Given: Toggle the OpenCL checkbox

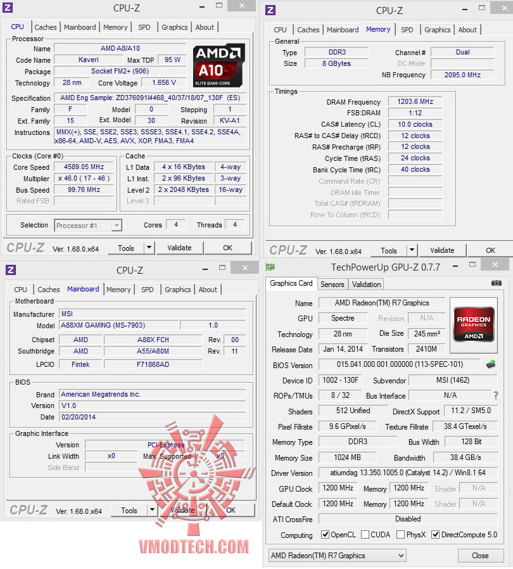Looking at the screenshot, I should (325, 535).
